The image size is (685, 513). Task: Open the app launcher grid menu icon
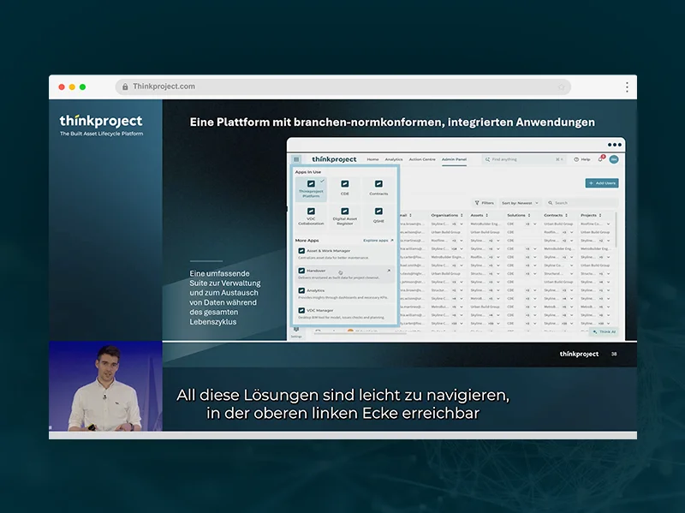coord(296,159)
